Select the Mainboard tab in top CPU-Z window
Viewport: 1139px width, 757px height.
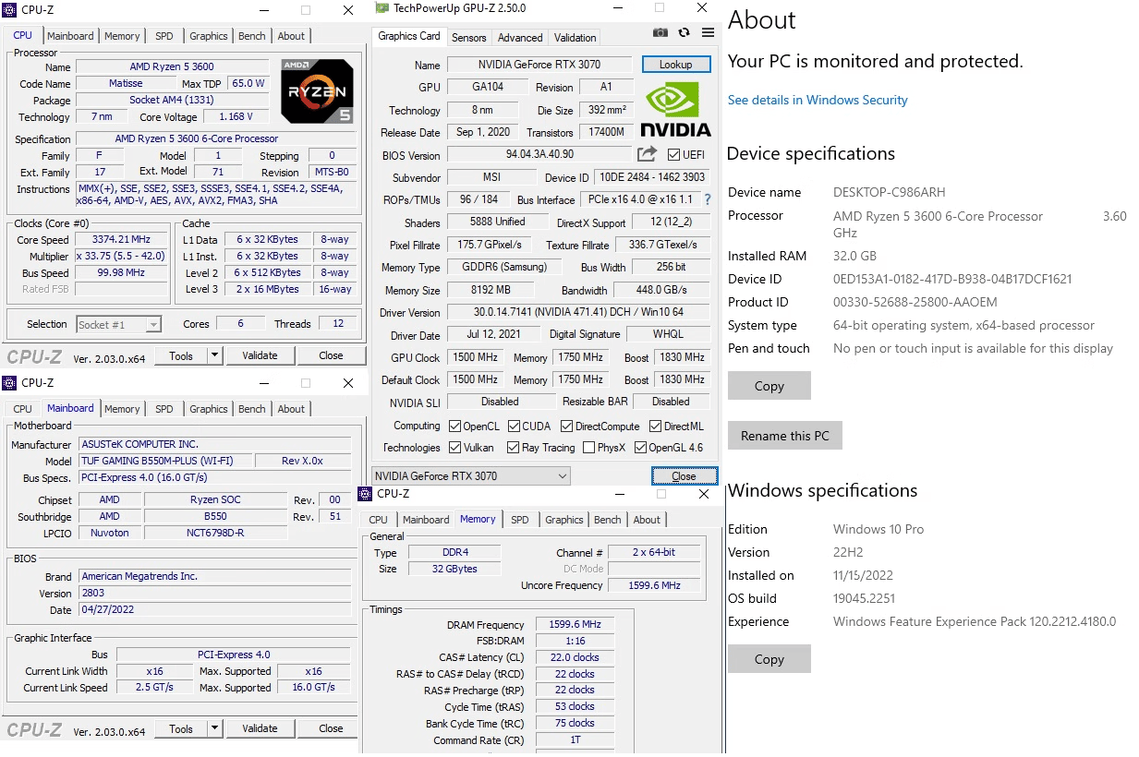point(70,36)
